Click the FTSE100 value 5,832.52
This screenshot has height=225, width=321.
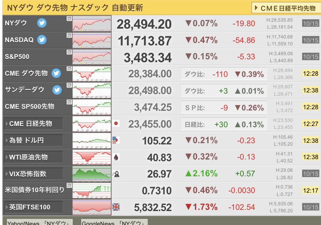point(153,208)
